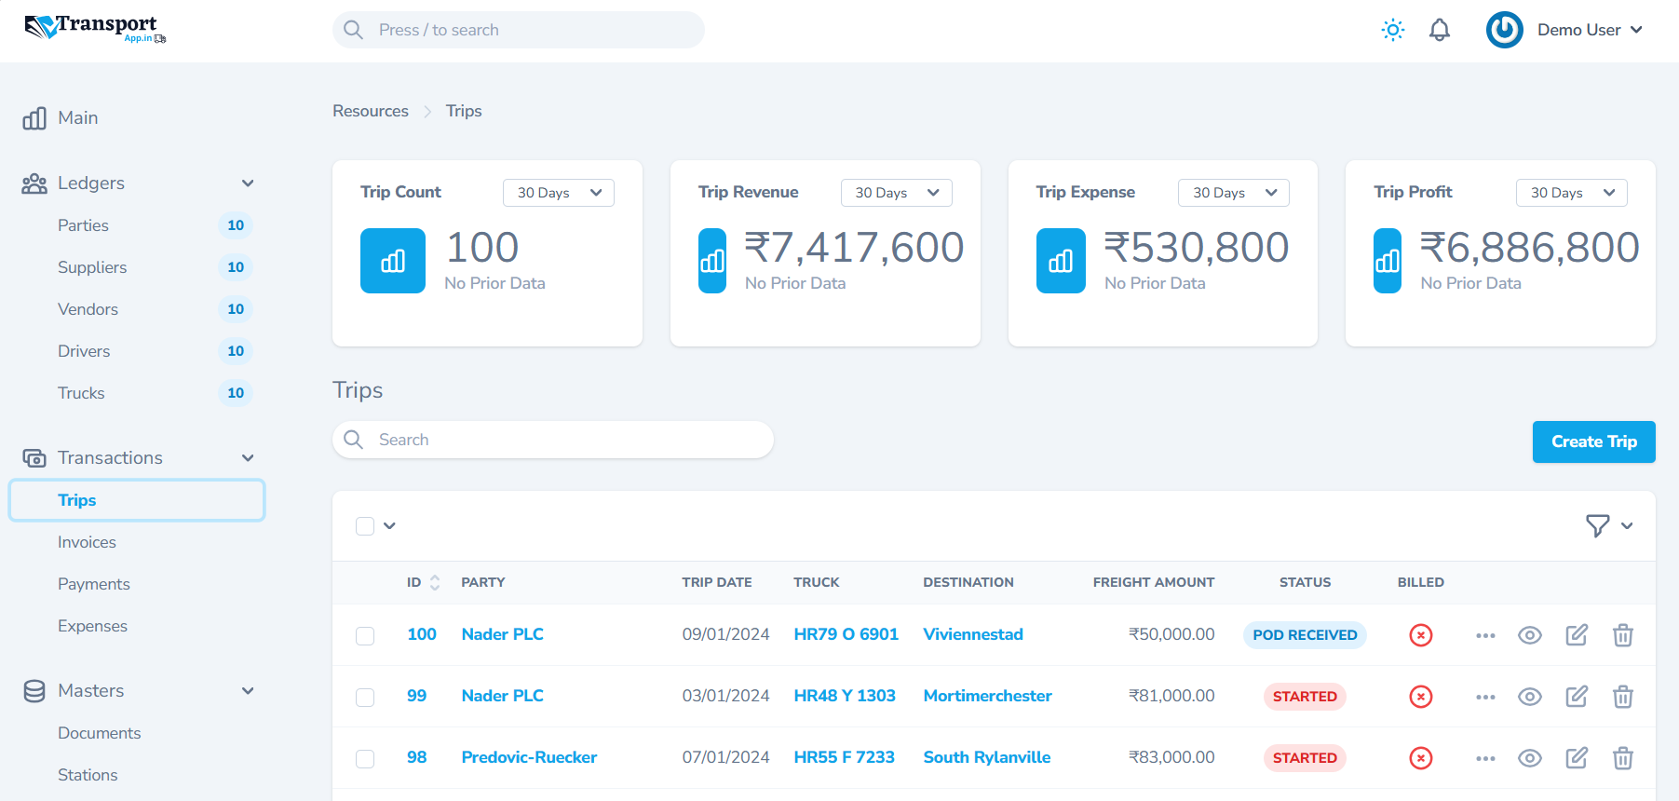This screenshot has width=1679, height=801.
Task: Click the trash icon for trip 100
Action: click(x=1622, y=635)
